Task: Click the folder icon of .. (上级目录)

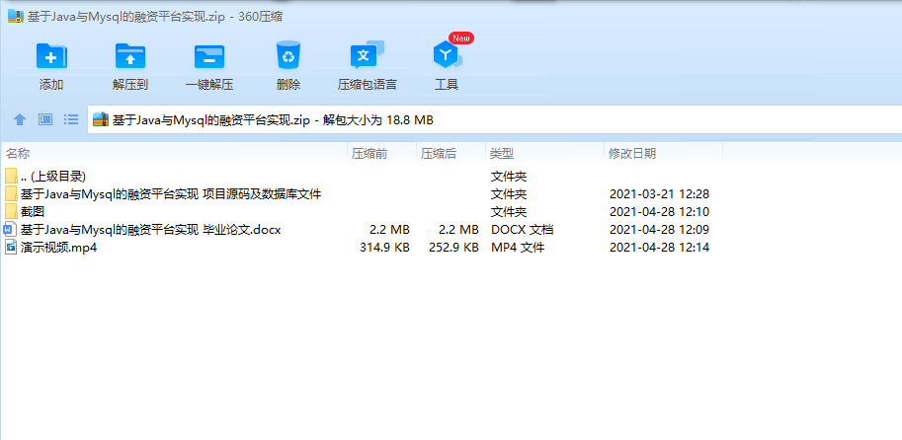Action: click(x=11, y=176)
